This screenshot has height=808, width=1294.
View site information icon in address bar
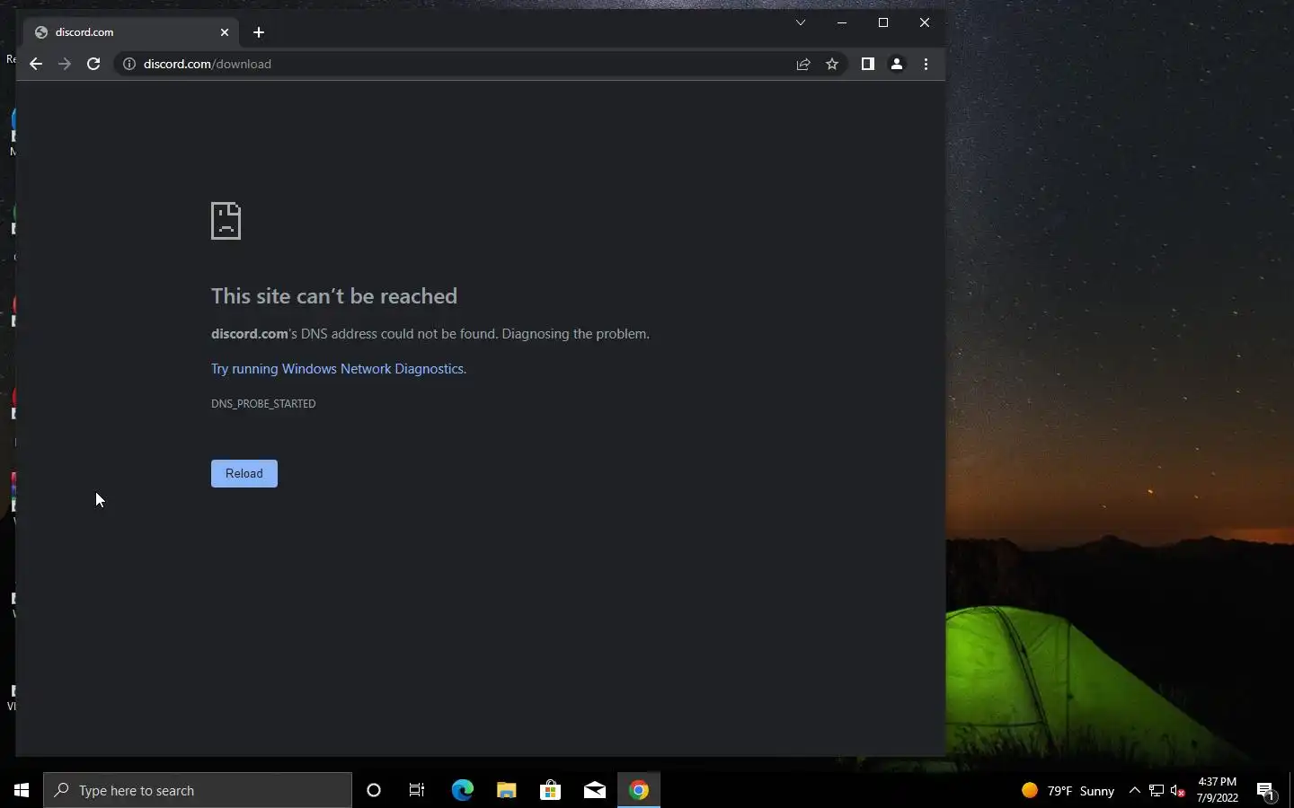pos(129,64)
